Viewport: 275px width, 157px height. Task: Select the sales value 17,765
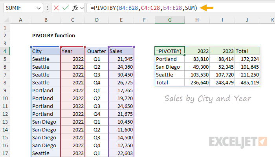pyautogui.click(x=121, y=90)
